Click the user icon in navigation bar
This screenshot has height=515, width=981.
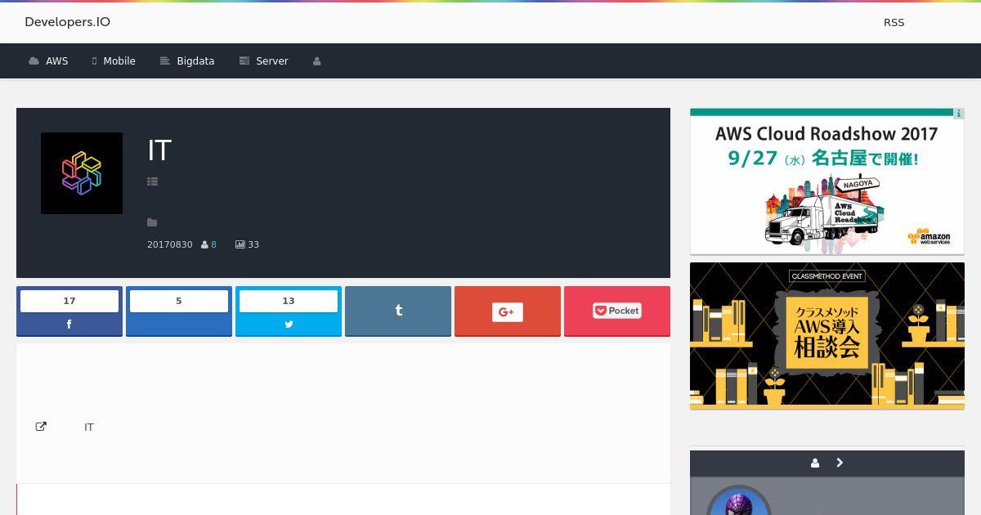tap(317, 61)
